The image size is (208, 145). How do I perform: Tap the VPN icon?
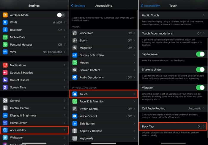(x=5, y=52)
